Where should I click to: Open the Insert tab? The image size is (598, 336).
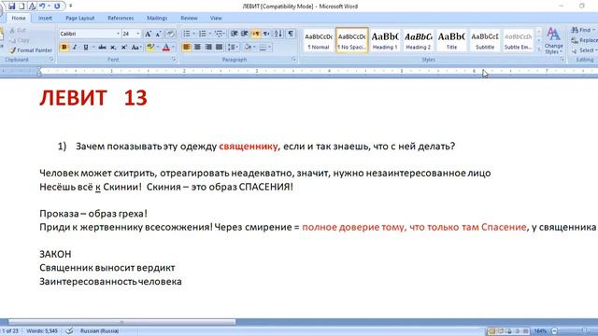click(45, 18)
